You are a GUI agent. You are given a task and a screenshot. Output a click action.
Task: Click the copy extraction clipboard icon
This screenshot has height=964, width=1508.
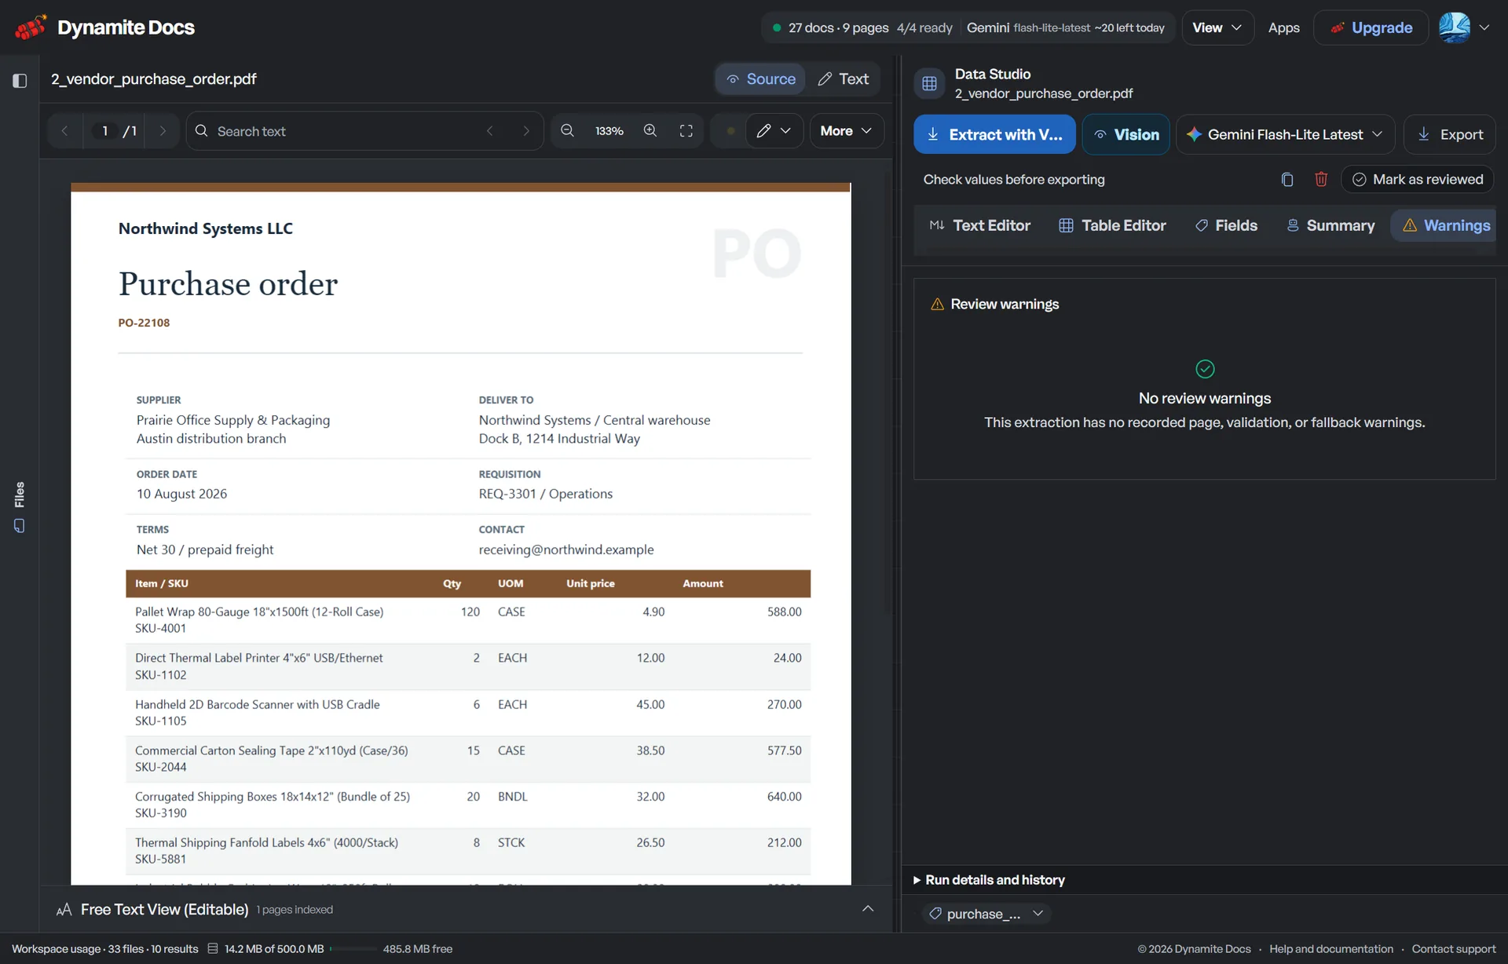[1287, 180]
